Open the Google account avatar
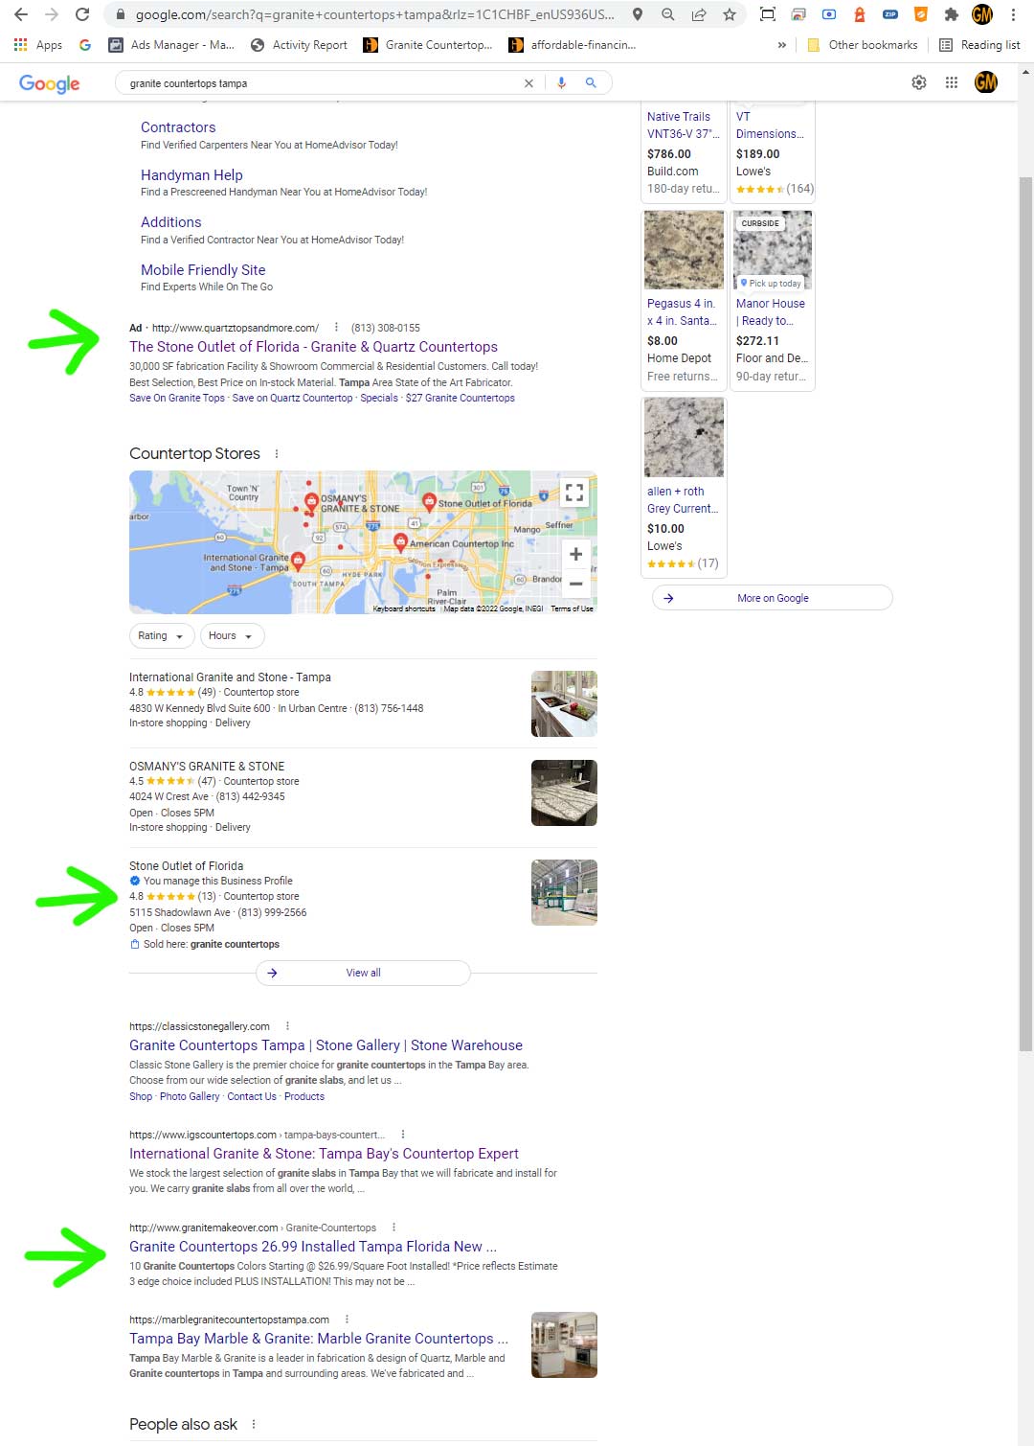Viewport: 1034px width, 1446px height. (x=986, y=82)
